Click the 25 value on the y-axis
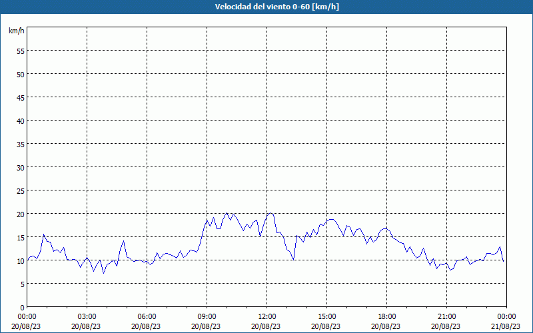The height and width of the screenshot is (333, 533). [21, 191]
